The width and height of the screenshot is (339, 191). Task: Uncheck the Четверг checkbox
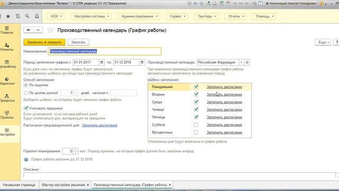196,110
